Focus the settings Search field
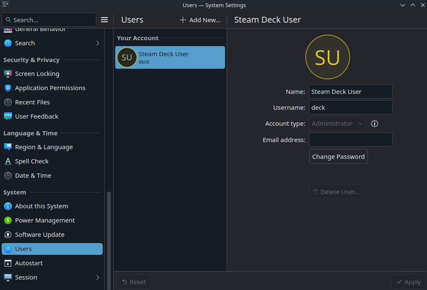The width and height of the screenshot is (427, 290). point(49,20)
